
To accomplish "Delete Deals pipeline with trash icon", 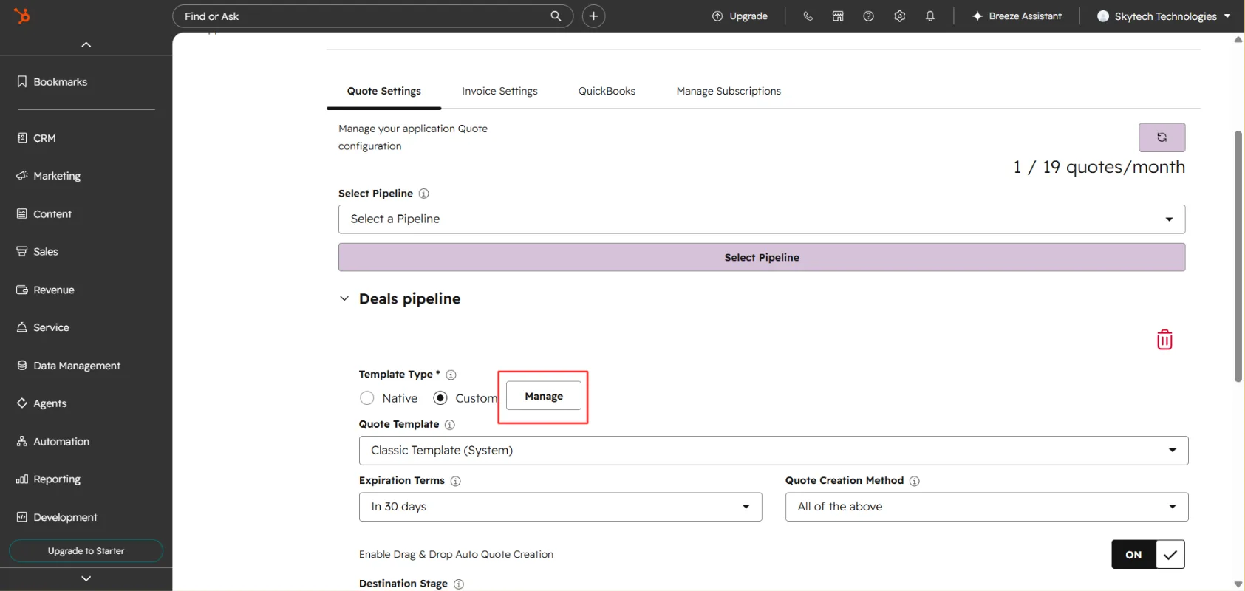I will pos(1164,340).
